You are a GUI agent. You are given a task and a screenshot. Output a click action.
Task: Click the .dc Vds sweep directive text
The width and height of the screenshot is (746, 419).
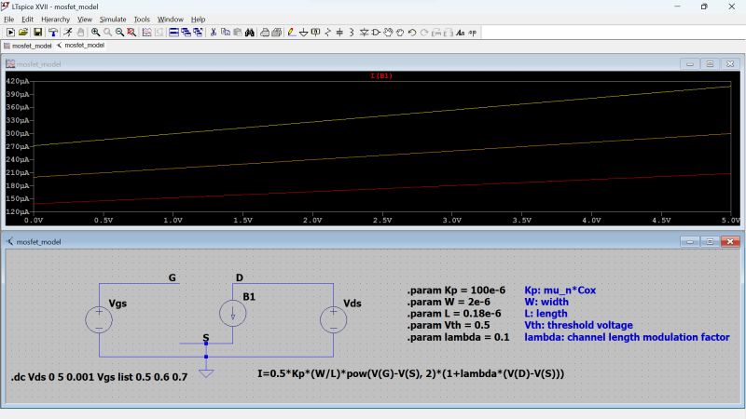pos(99,377)
